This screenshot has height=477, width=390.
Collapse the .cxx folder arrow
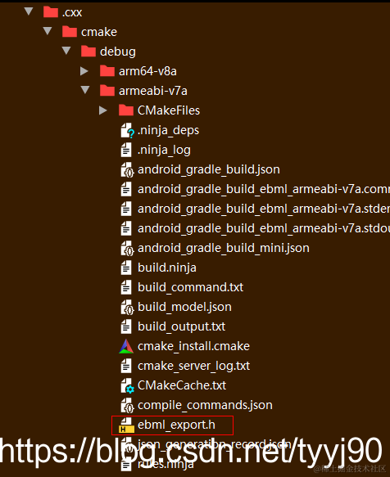(29, 11)
